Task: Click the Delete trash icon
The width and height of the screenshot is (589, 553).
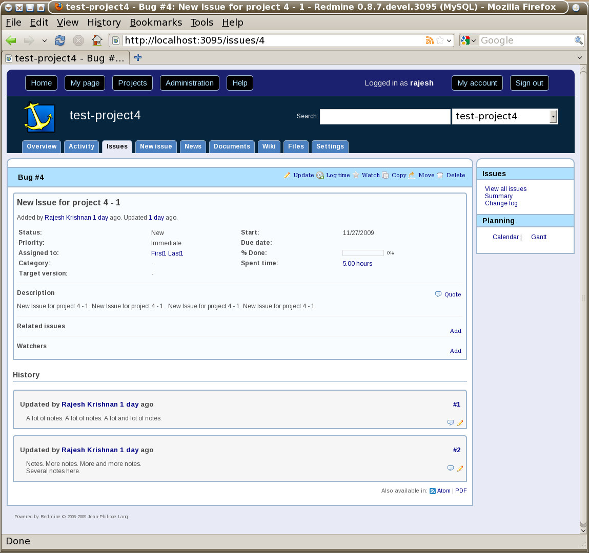Action: point(440,175)
